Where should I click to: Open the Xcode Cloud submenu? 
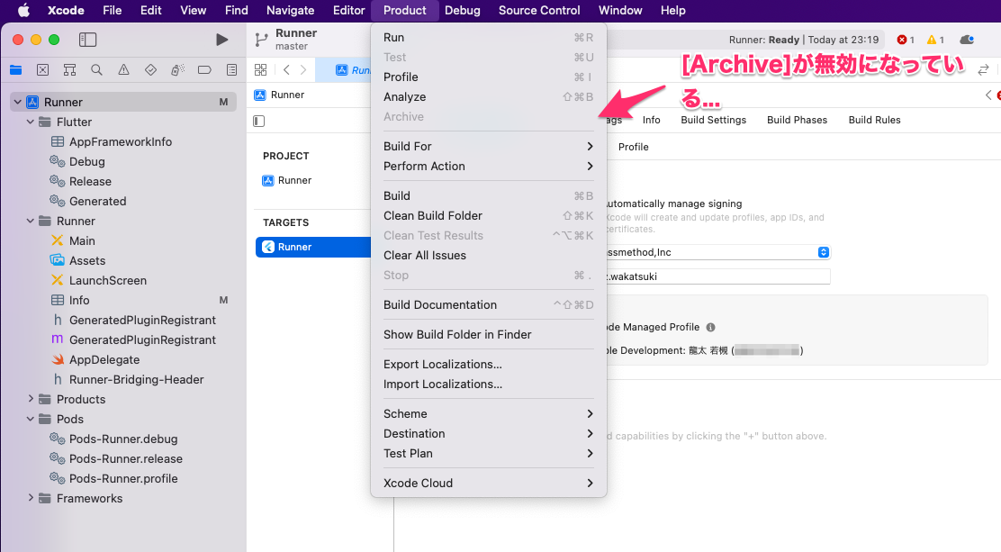point(489,483)
